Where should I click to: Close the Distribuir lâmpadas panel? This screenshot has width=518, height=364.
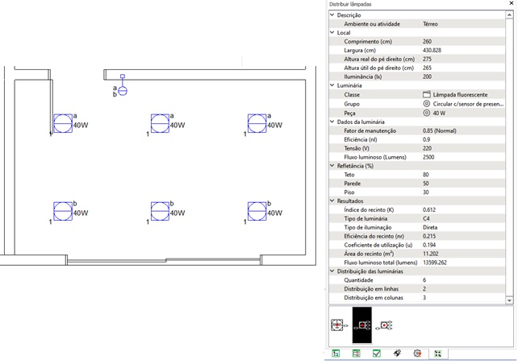pyautogui.click(x=511, y=5)
